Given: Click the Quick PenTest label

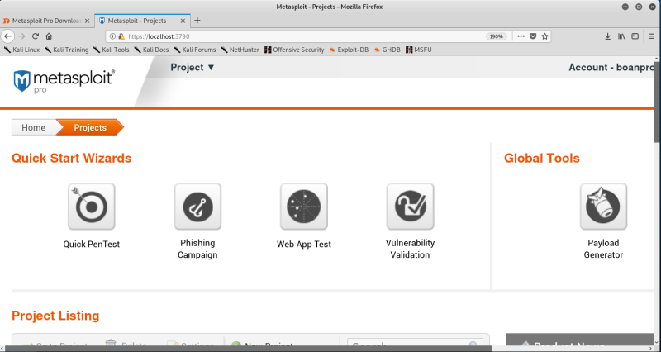Looking at the screenshot, I should coord(92,244).
